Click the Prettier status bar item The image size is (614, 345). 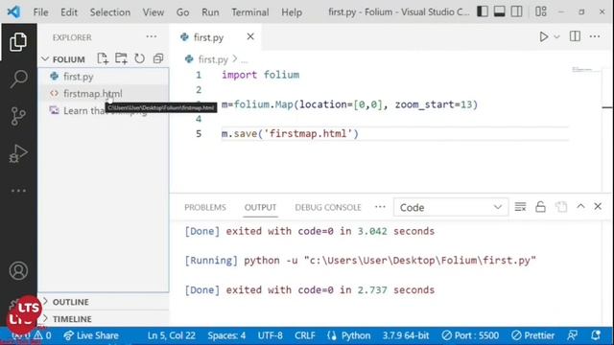pos(533,335)
